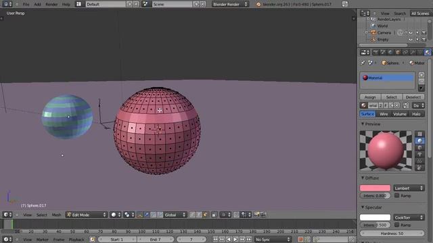Toggle Empty selectability cursor in outliner
This screenshot has width=433, height=243.
(417, 40)
